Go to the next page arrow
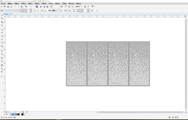 coord(19,112)
